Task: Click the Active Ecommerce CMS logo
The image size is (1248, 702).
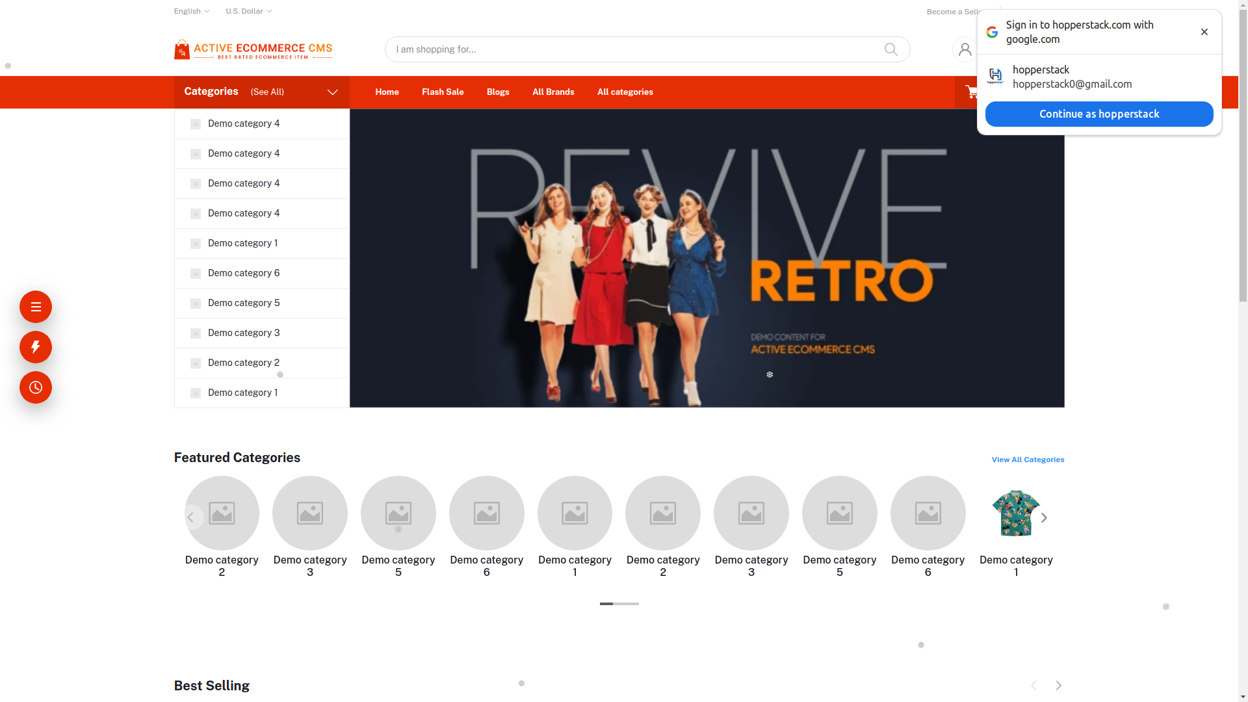Action: [x=253, y=49]
